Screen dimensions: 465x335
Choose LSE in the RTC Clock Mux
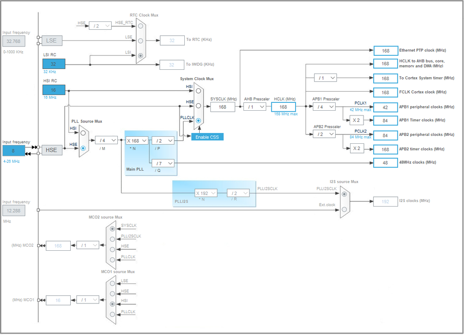[x=141, y=40]
